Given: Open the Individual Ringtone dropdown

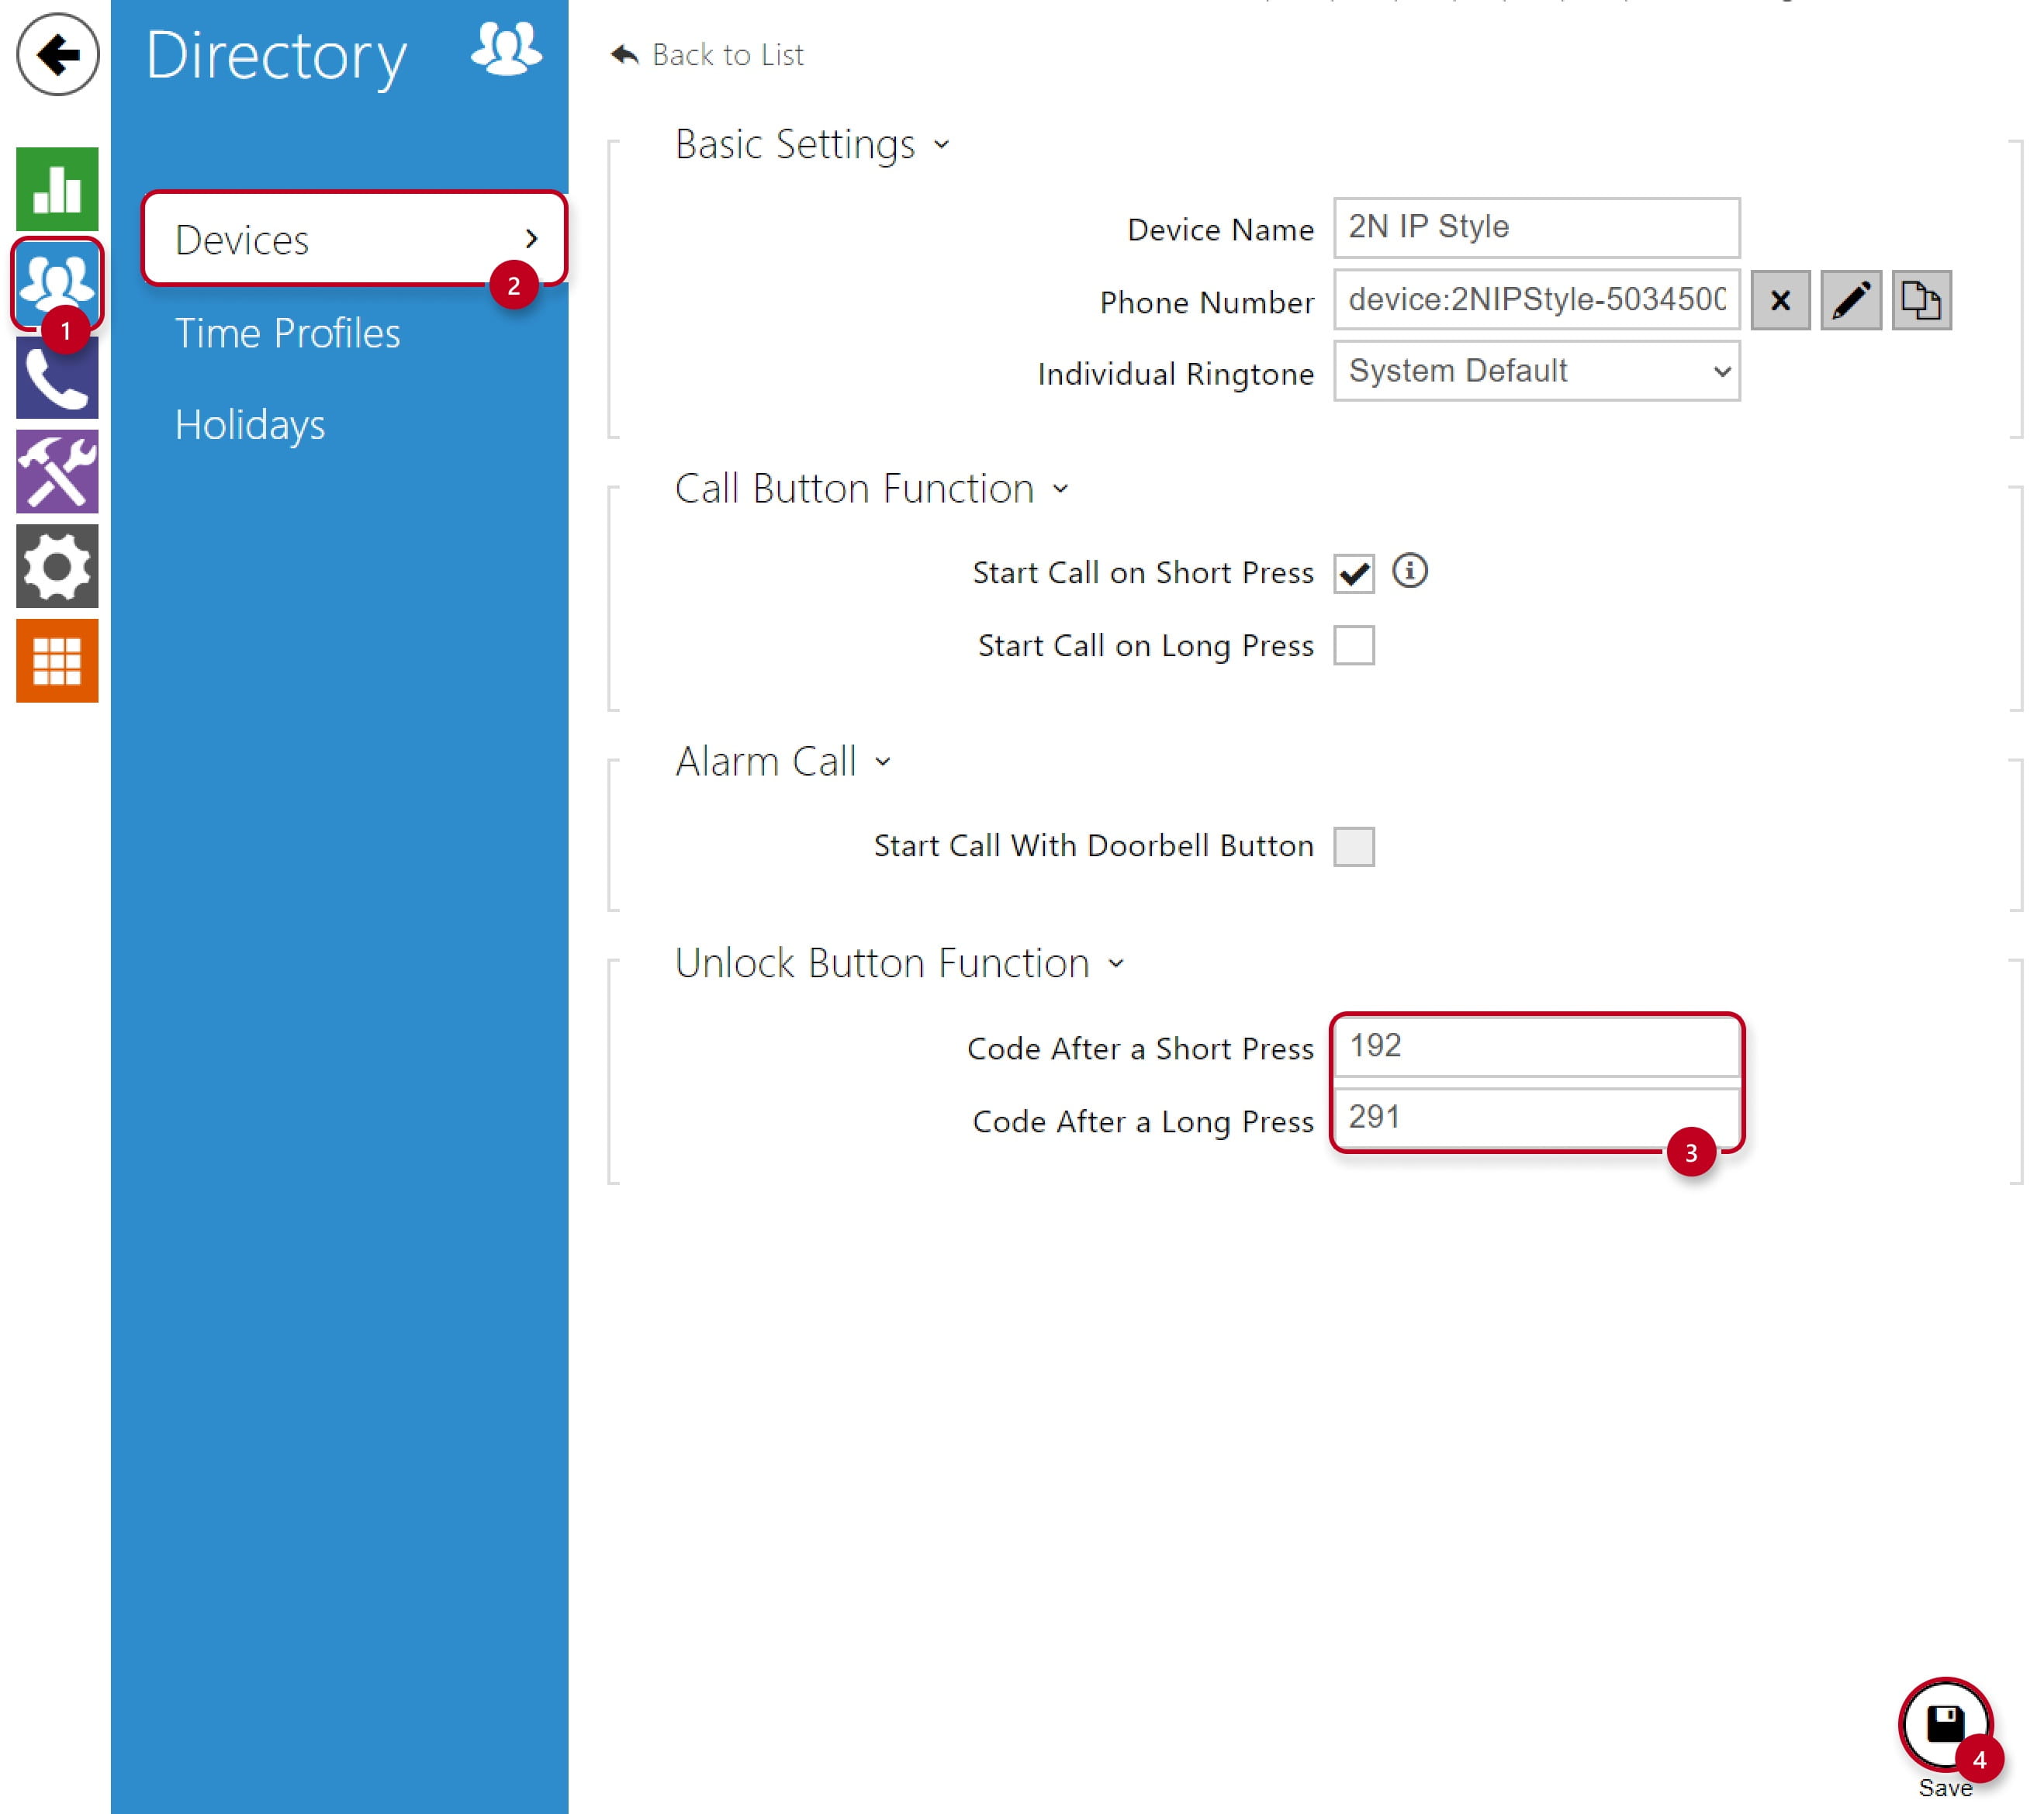Looking at the screenshot, I should pos(1537,371).
